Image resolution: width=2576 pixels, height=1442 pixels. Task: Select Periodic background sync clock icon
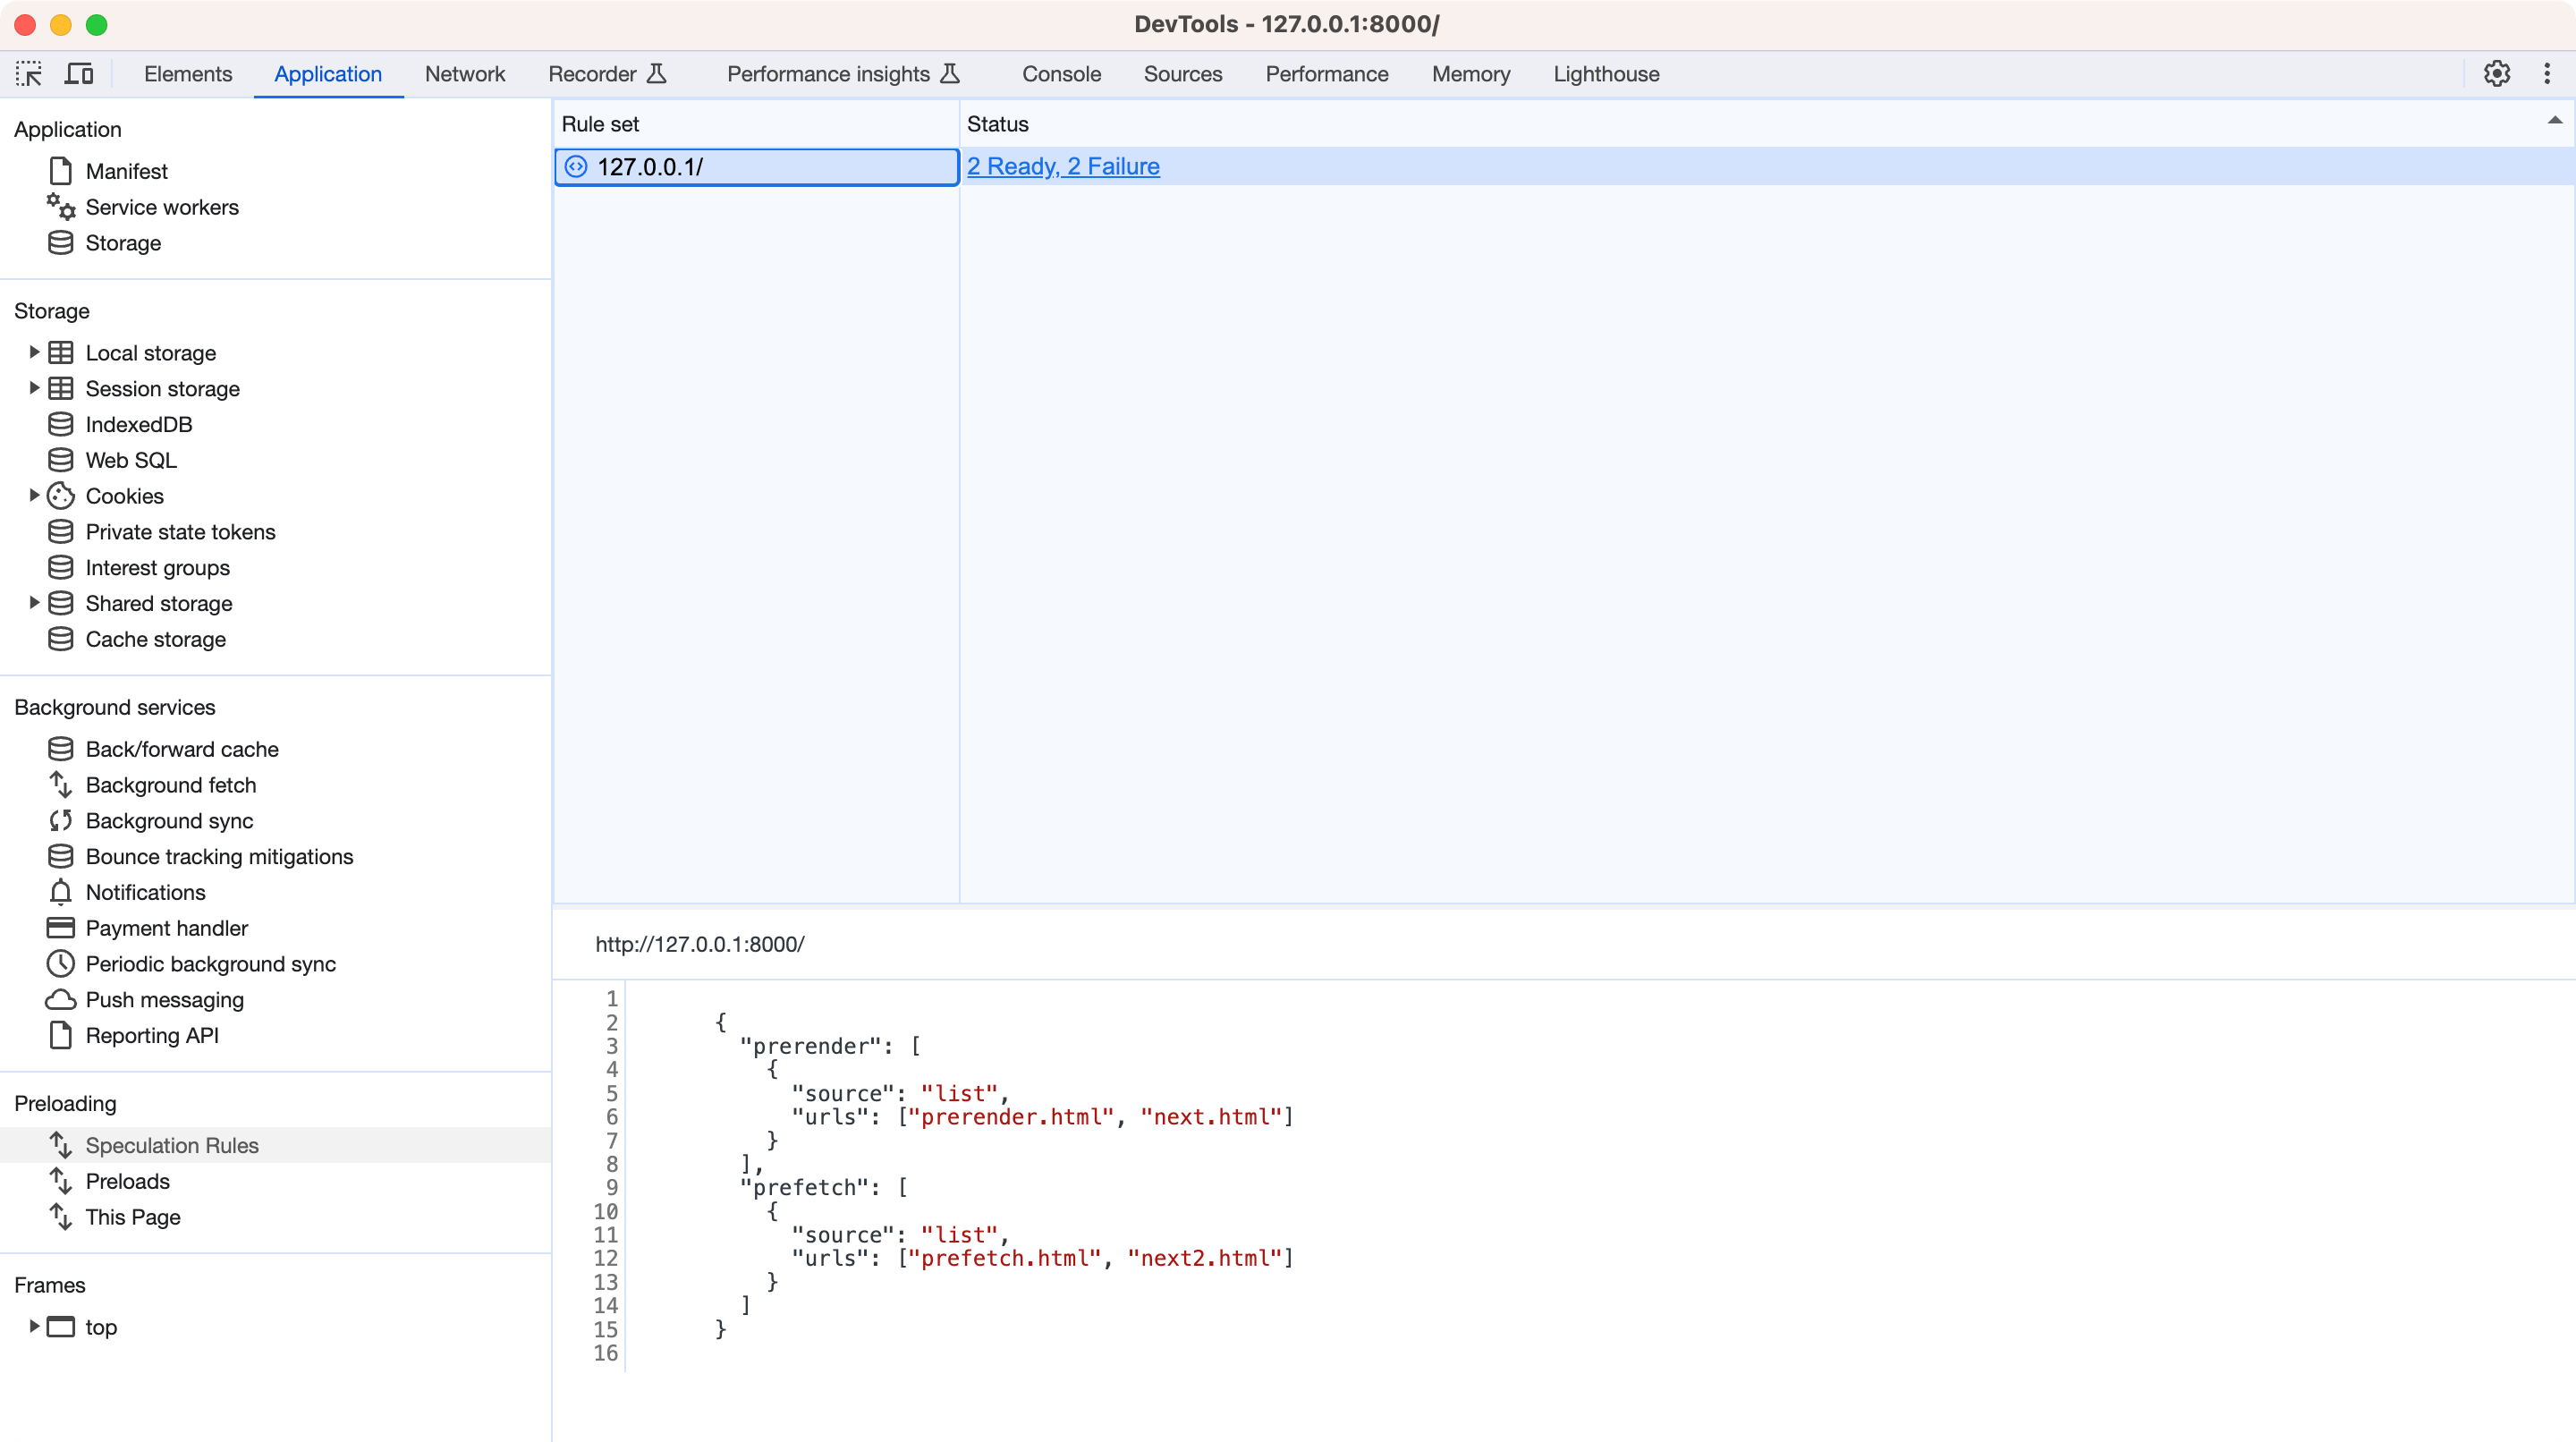pos(61,964)
